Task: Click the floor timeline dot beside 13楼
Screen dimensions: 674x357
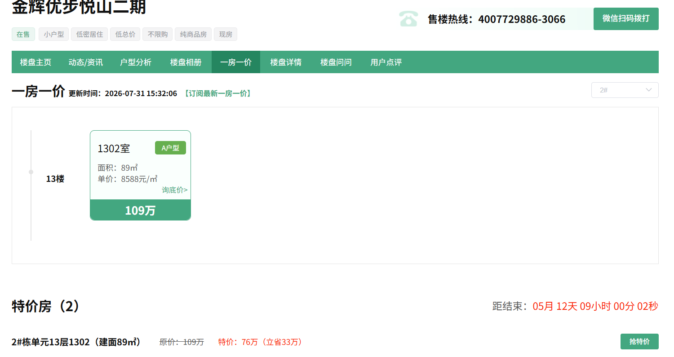Action: pos(31,172)
